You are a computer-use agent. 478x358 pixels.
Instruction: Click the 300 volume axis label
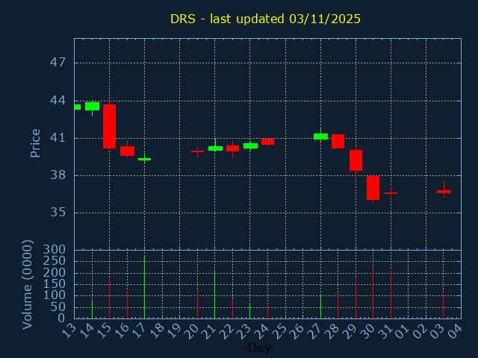tap(55, 250)
